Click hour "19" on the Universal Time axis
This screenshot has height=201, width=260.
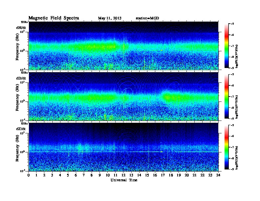tap(179, 175)
